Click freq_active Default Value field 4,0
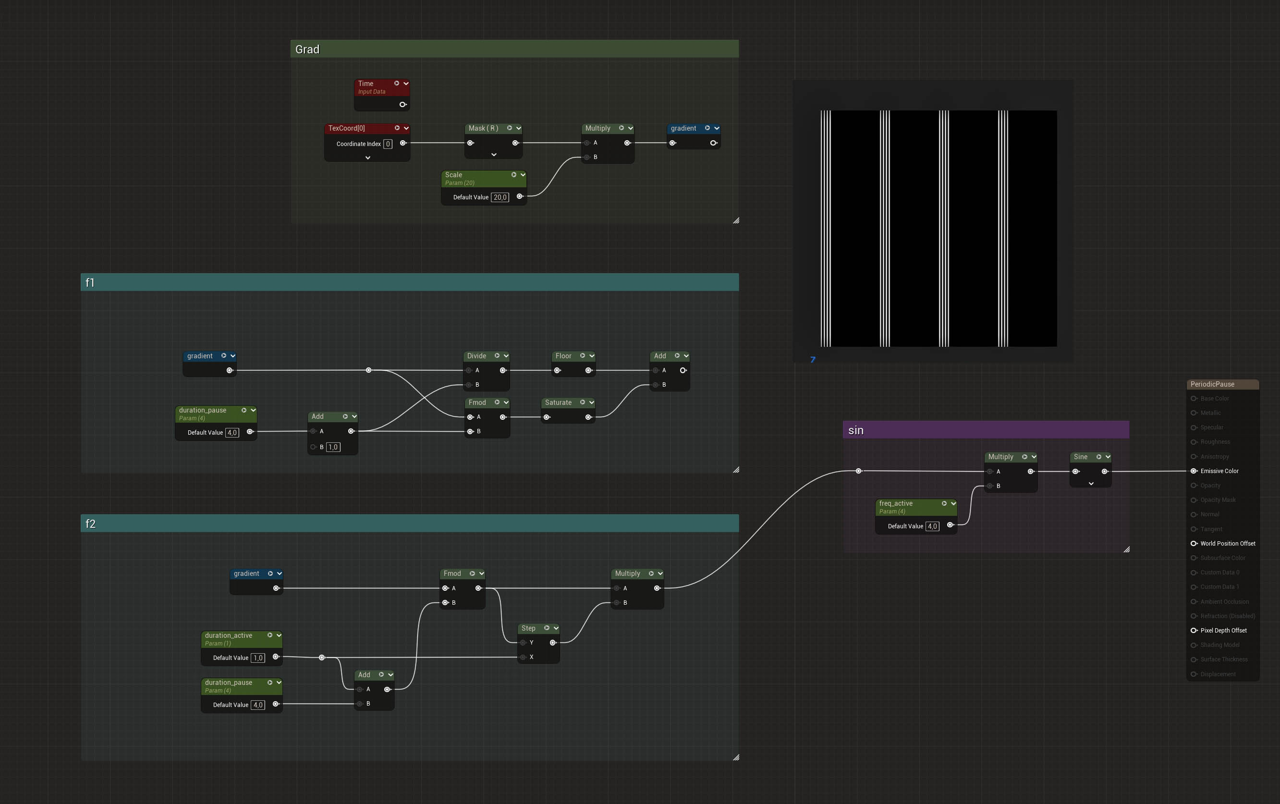This screenshot has width=1280, height=804. pyautogui.click(x=932, y=526)
